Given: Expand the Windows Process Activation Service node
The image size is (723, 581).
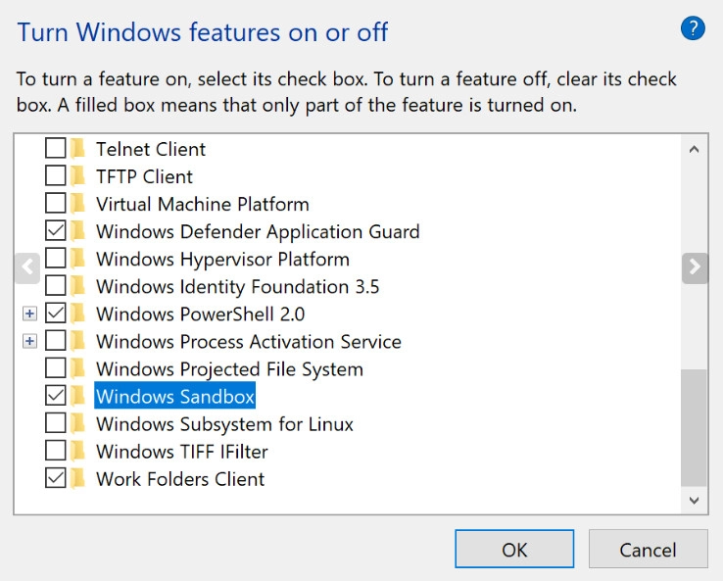Looking at the screenshot, I should tap(29, 341).
